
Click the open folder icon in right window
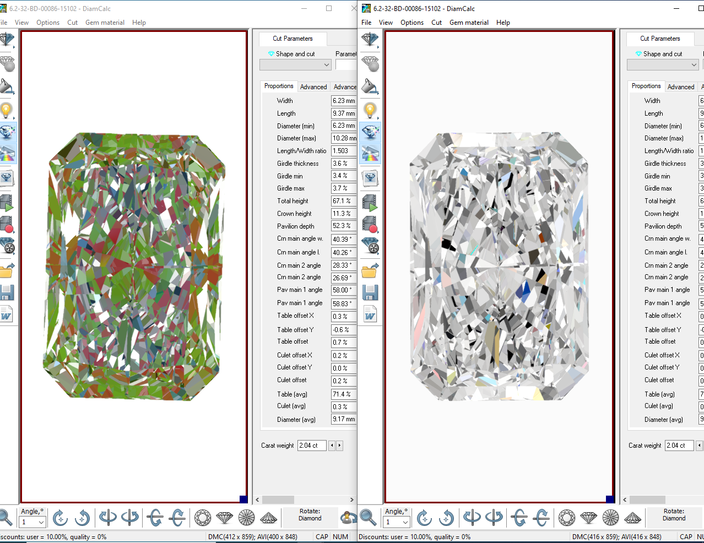coord(370,270)
